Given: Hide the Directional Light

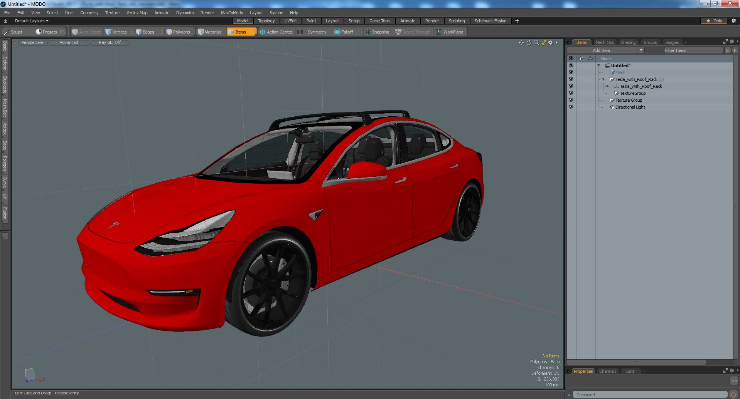Looking at the screenshot, I should pos(571,107).
